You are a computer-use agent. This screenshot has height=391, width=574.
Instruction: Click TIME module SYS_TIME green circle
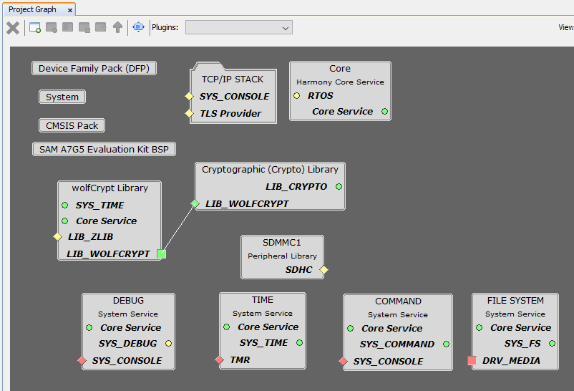[299, 342]
